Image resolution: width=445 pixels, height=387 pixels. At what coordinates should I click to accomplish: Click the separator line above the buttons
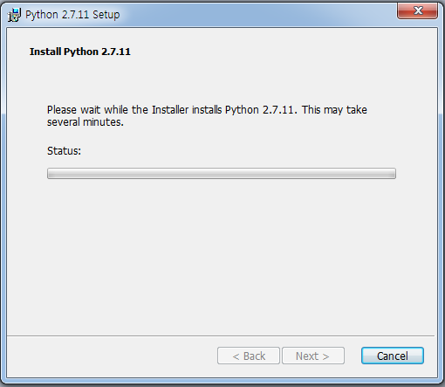[x=221, y=335]
